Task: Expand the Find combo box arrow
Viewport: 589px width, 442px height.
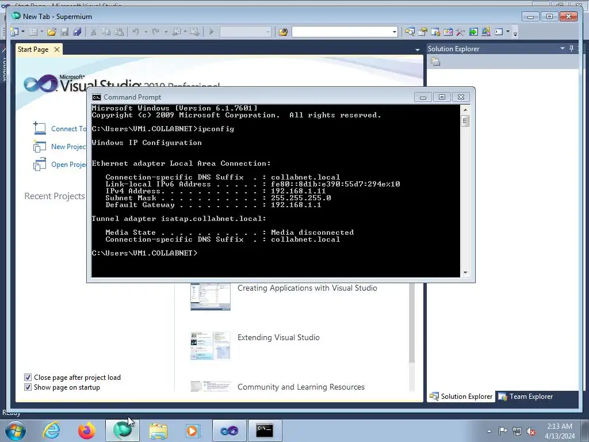Action: pos(395,32)
